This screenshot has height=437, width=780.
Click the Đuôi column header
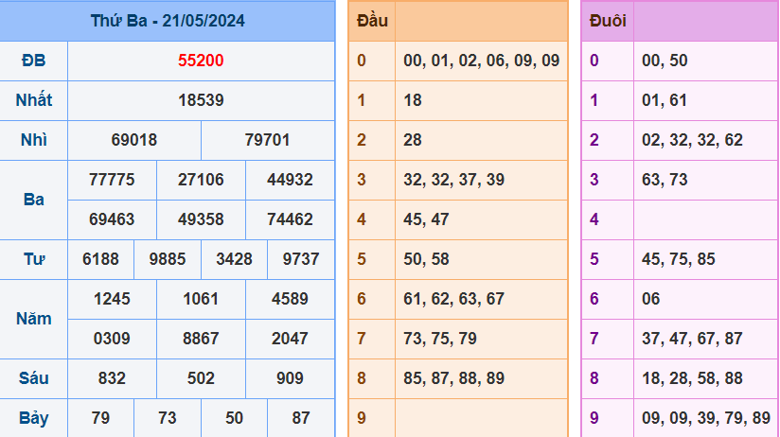(608, 21)
